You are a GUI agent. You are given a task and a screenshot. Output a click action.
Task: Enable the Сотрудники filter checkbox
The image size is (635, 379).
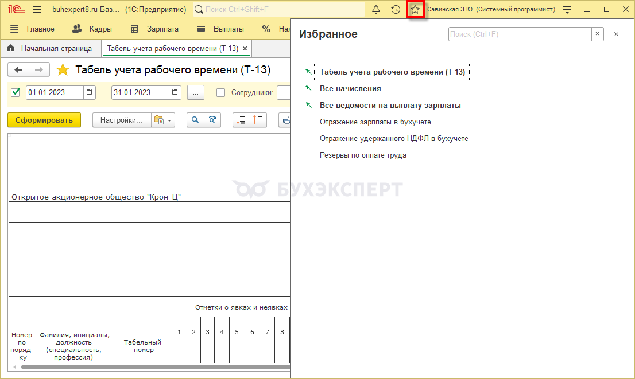pyautogui.click(x=220, y=92)
